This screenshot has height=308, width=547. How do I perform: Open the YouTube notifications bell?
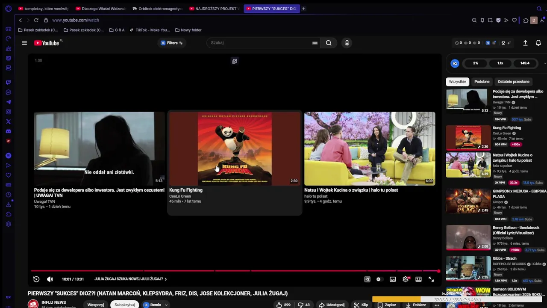pyautogui.click(x=538, y=43)
